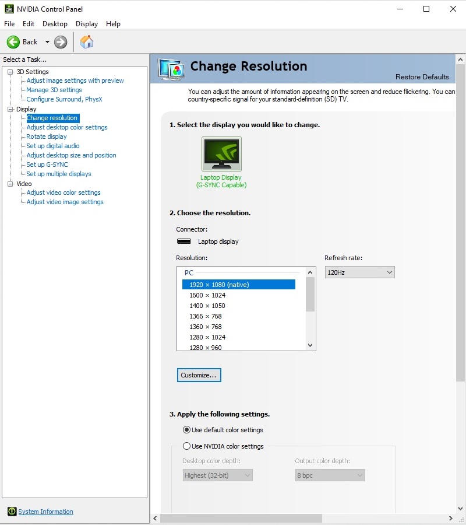Click the horizontal scrollbar thumb

(x=241, y=519)
